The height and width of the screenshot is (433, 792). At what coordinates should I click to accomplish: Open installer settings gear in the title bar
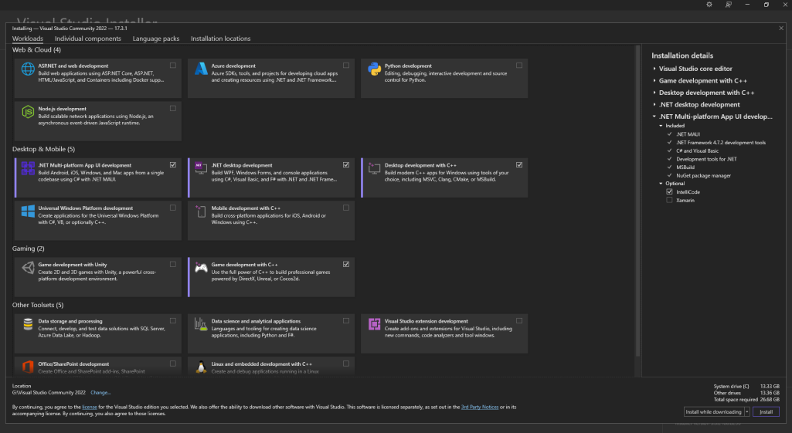[x=709, y=5]
